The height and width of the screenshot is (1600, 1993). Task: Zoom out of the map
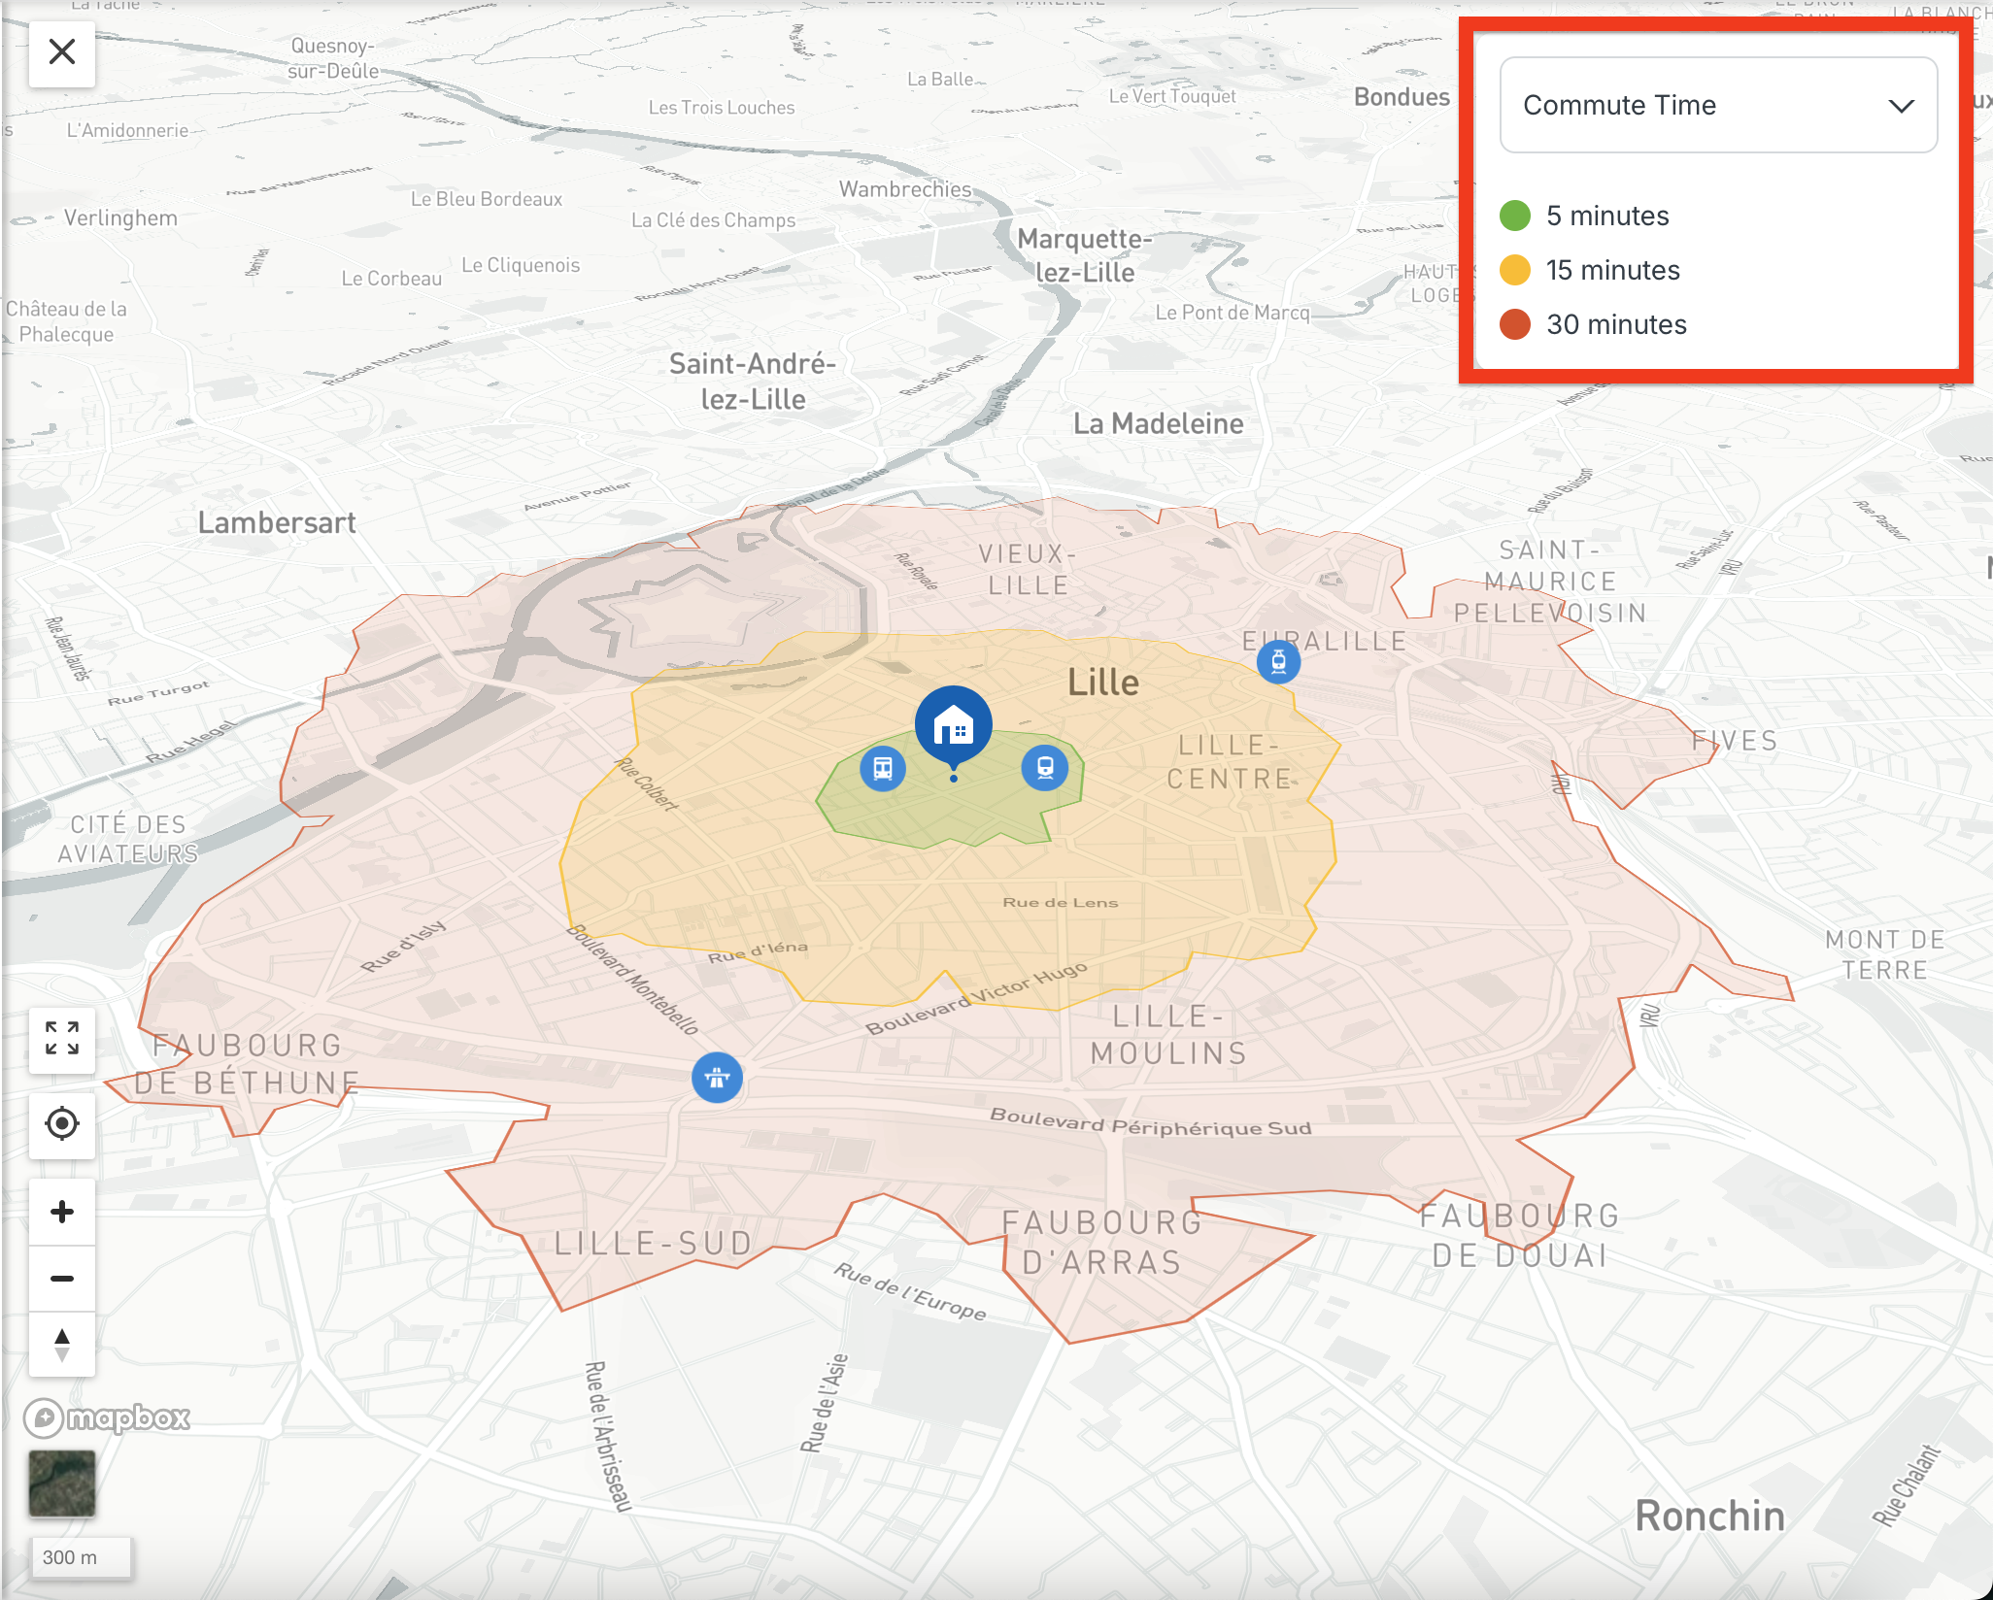click(x=62, y=1279)
